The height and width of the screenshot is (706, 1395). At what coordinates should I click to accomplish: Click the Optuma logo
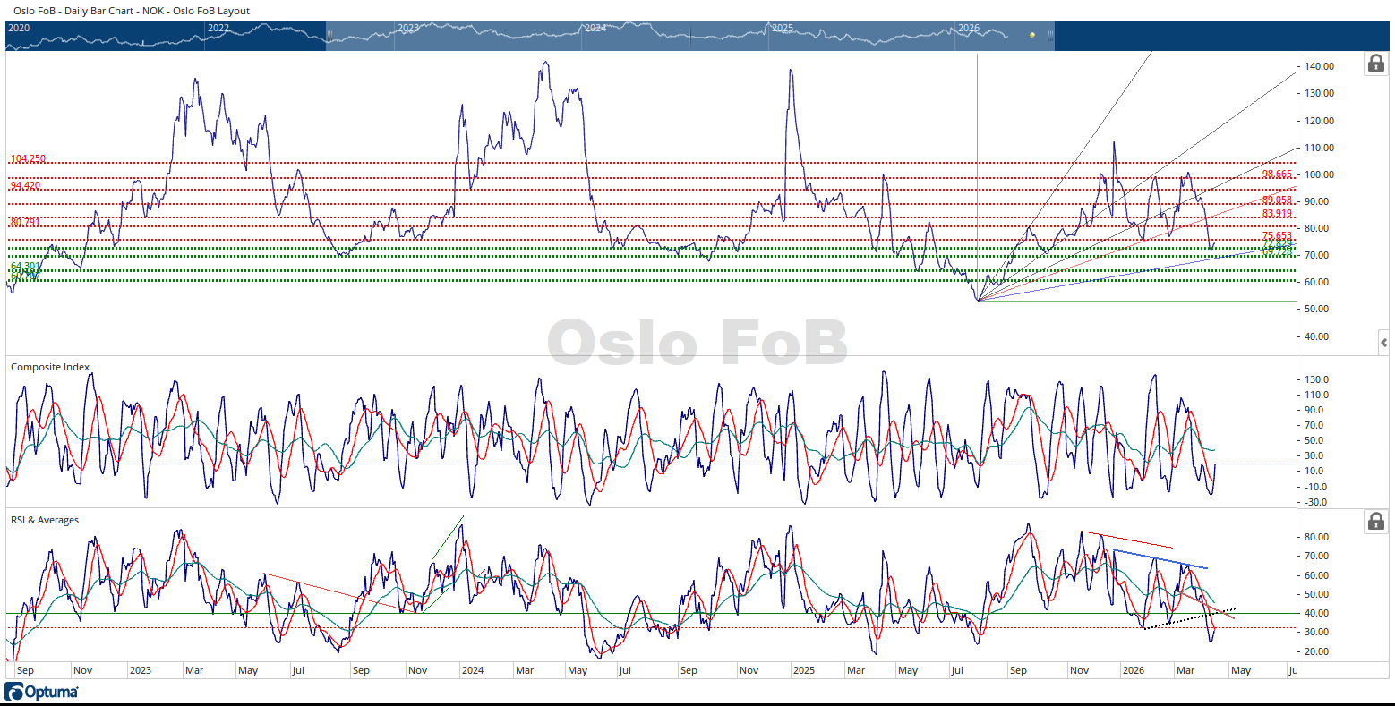(42, 692)
